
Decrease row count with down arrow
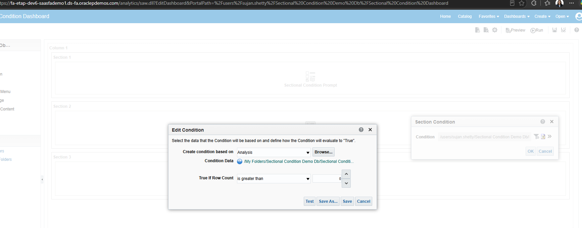coord(346,183)
